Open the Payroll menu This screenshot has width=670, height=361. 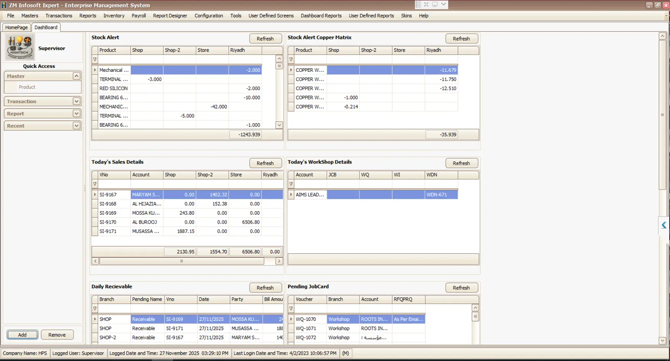(138, 16)
